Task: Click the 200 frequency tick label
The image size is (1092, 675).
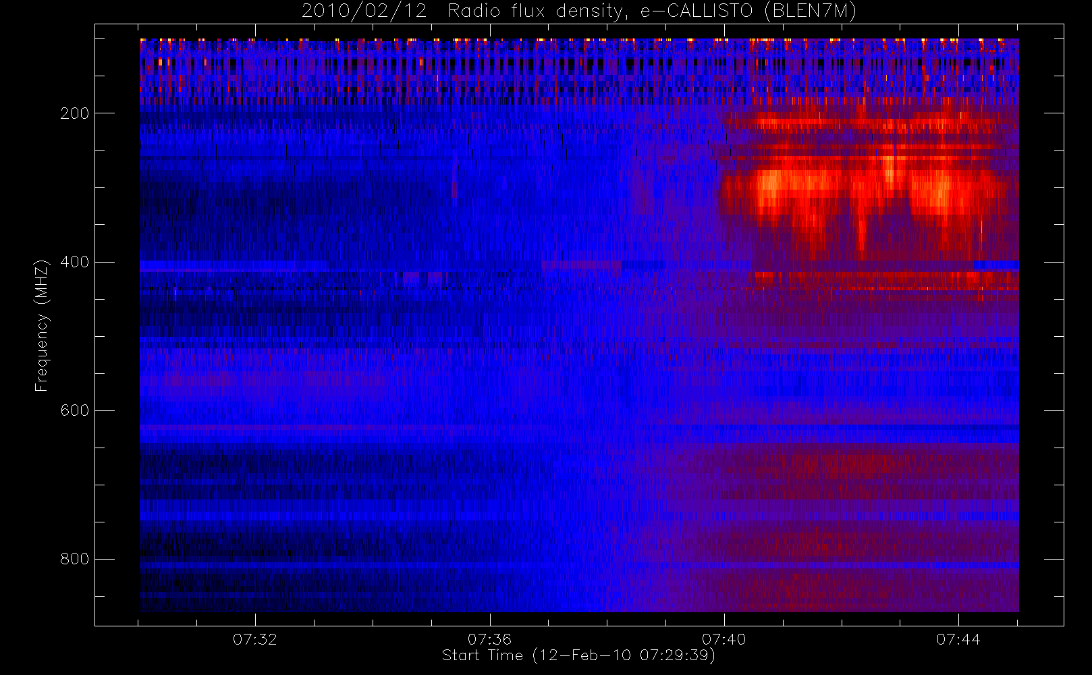Action: click(75, 113)
